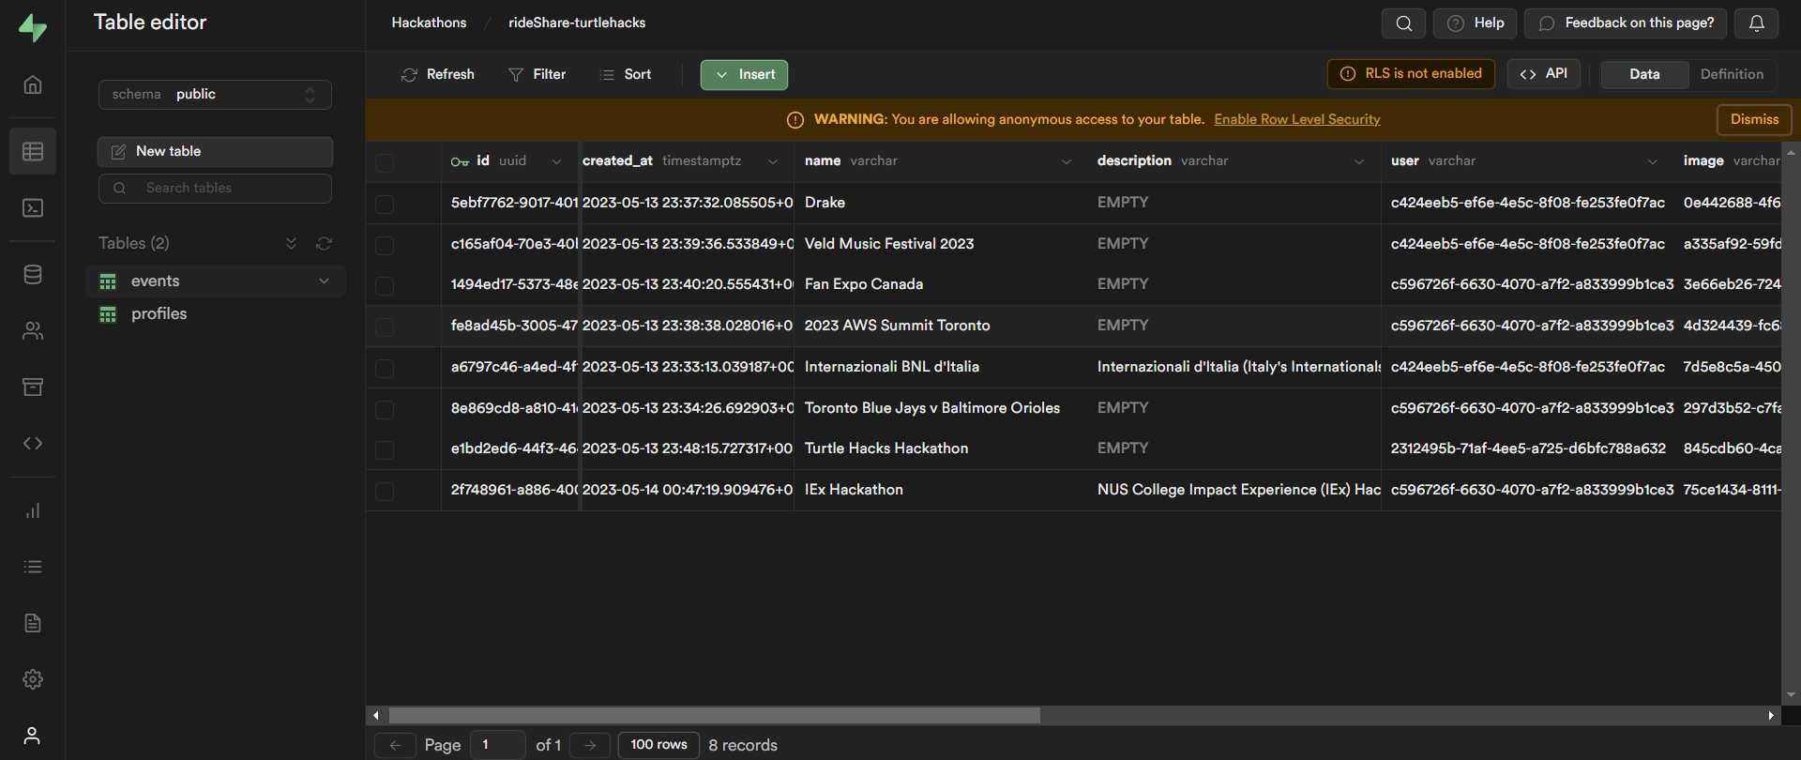1801x760 pixels.
Task: Open the Home icon in sidebar
Action: tap(33, 84)
